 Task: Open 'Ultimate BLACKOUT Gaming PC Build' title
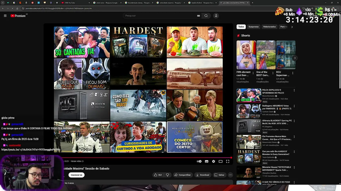pyautogui.click(x=277, y=122)
